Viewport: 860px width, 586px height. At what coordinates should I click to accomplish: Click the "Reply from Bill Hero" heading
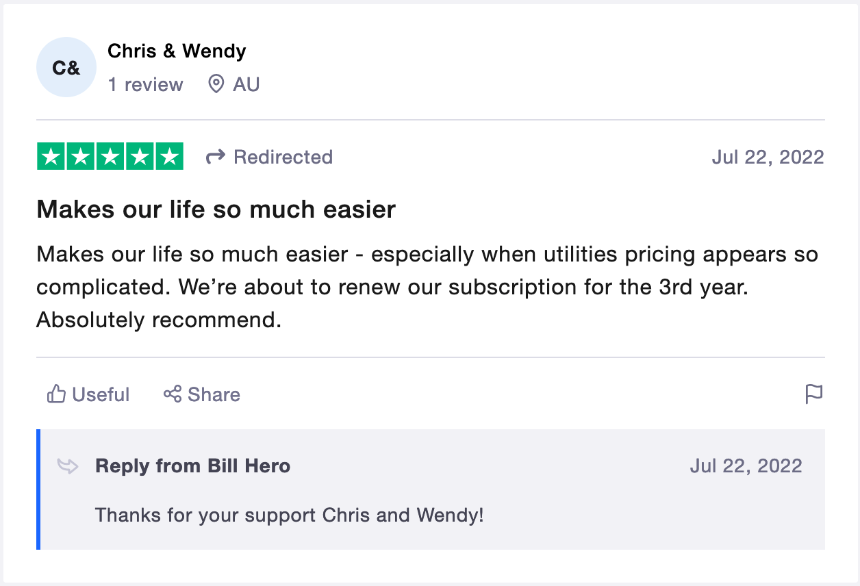point(192,466)
